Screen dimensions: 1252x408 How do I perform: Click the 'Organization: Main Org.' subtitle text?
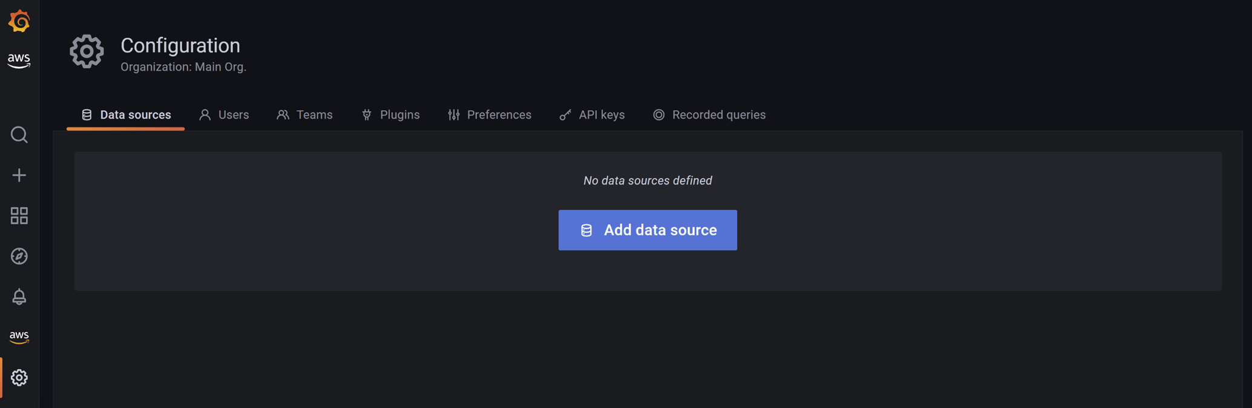[183, 67]
